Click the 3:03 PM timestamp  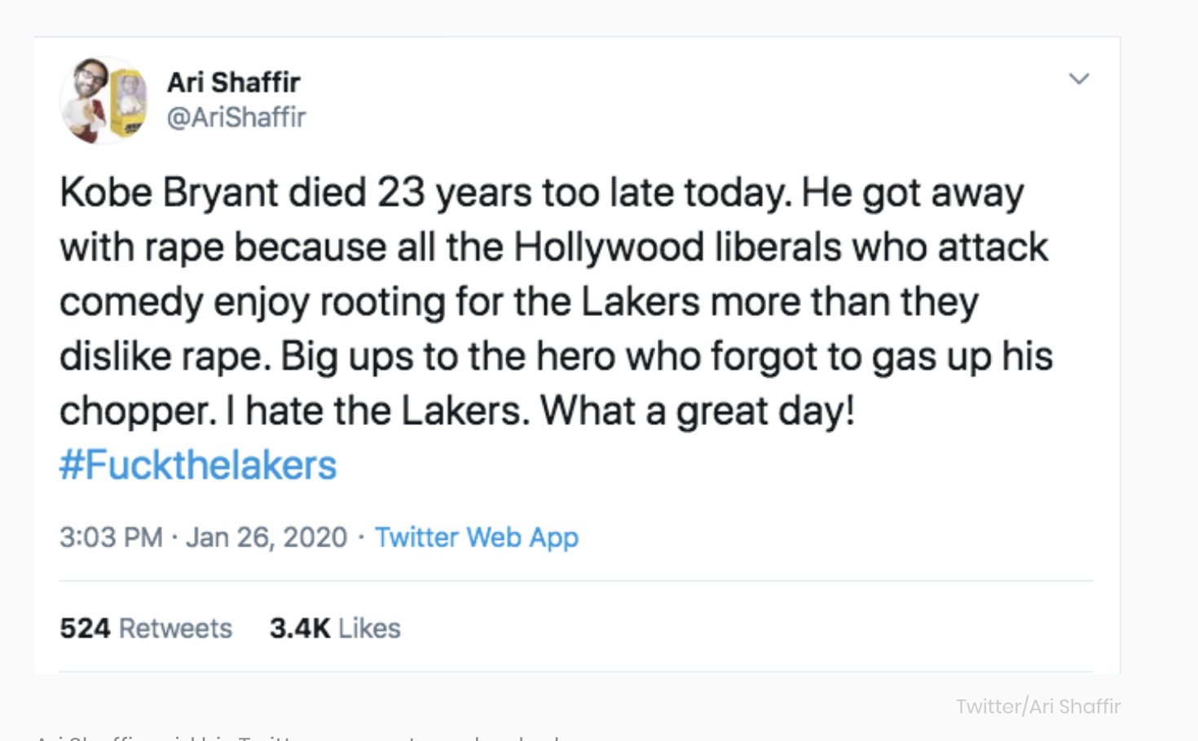click(111, 537)
